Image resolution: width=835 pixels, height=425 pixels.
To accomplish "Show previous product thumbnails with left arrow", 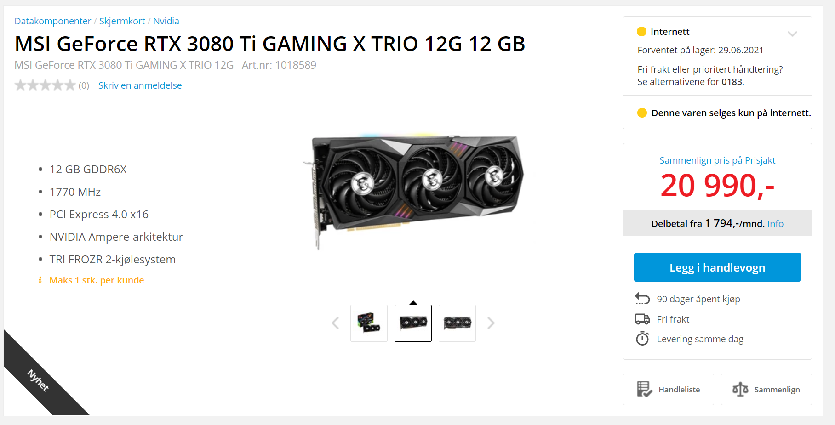I will (x=335, y=323).
